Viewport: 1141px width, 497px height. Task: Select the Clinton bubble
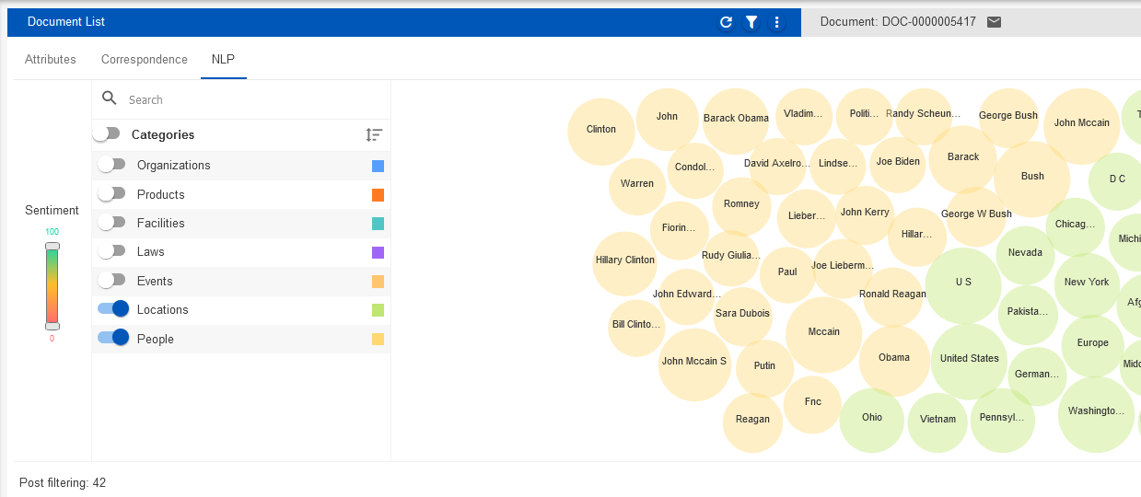pyautogui.click(x=601, y=132)
